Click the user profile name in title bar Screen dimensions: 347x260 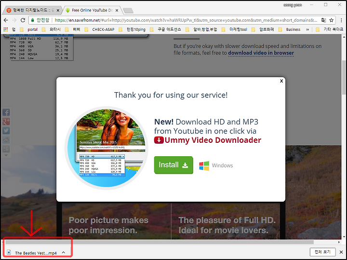pyautogui.click(x=293, y=5)
